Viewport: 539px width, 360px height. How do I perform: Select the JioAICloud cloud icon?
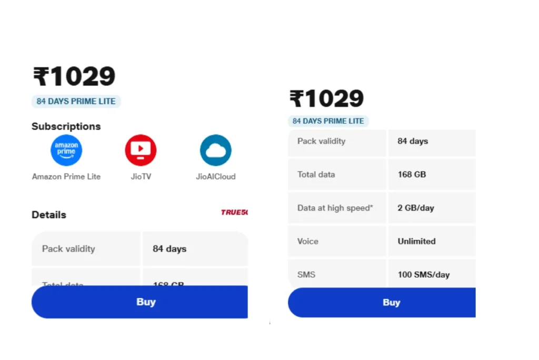point(215,150)
